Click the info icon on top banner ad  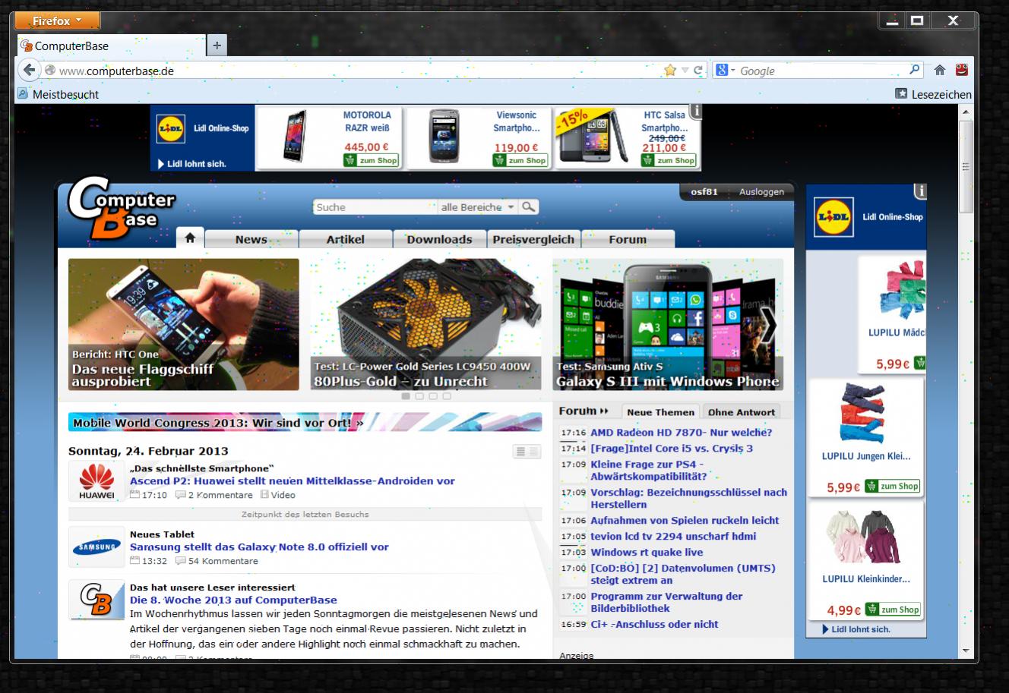pyautogui.click(x=695, y=112)
